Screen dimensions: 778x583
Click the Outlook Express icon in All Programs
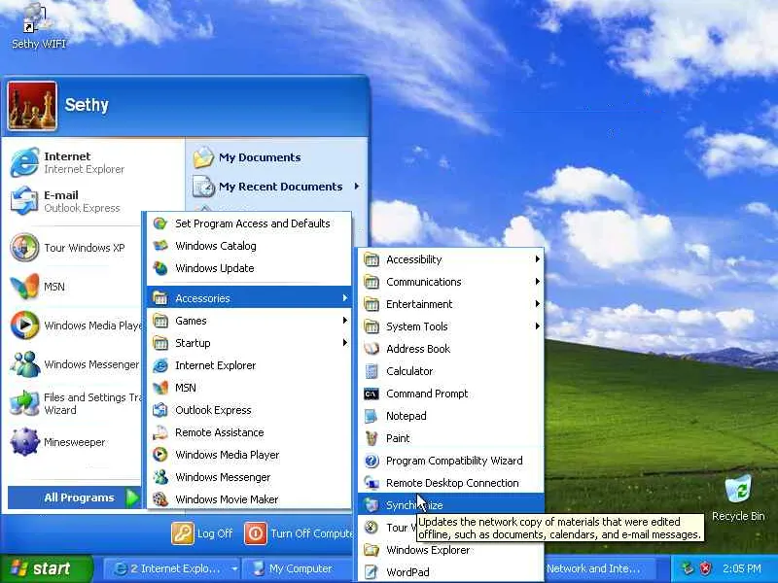click(x=160, y=410)
